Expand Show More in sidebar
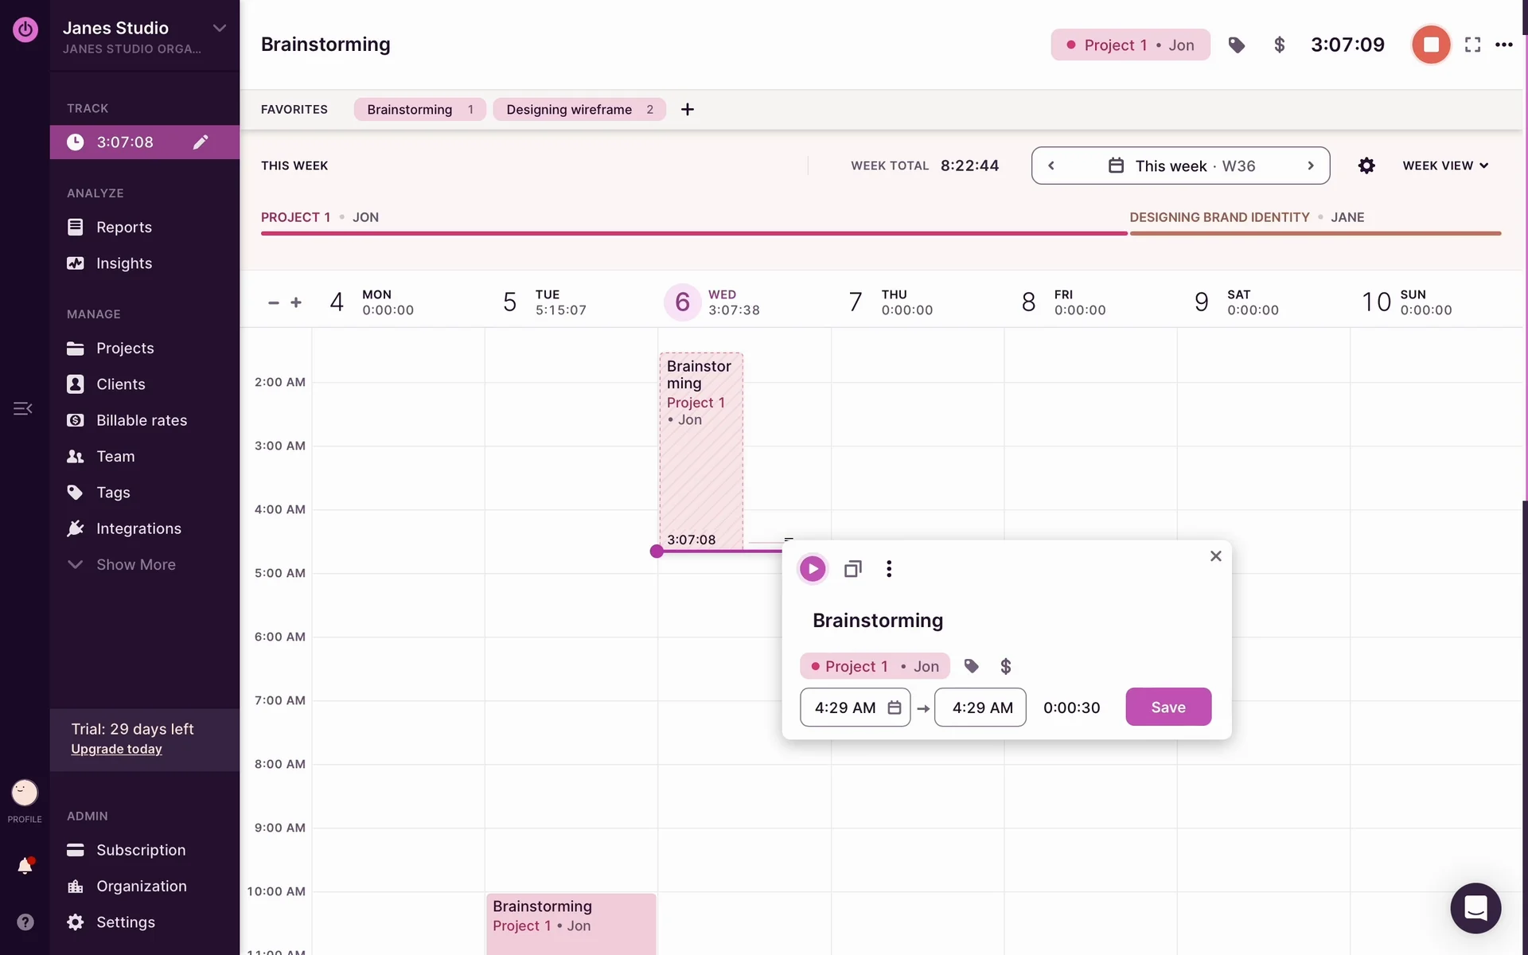 coord(135,564)
